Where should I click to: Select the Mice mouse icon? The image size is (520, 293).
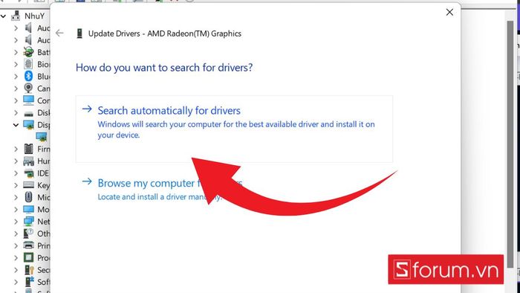[x=28, y=197]
